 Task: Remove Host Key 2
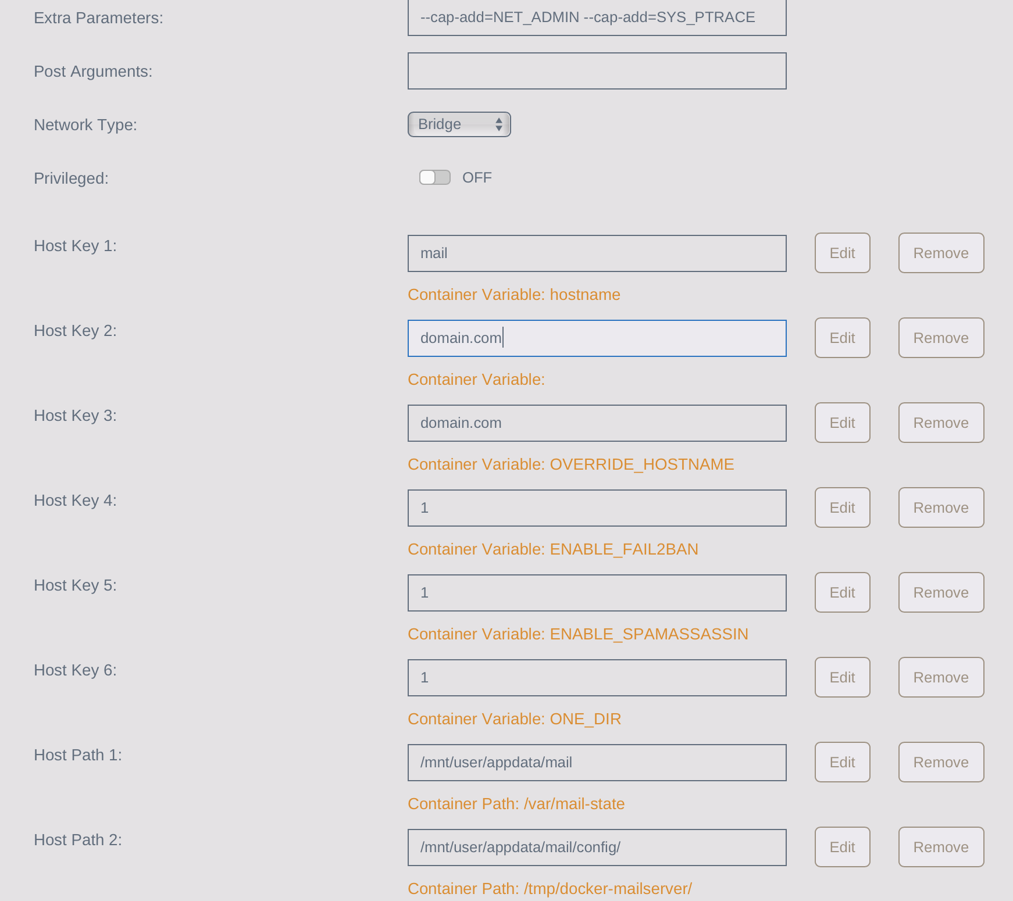941,338
